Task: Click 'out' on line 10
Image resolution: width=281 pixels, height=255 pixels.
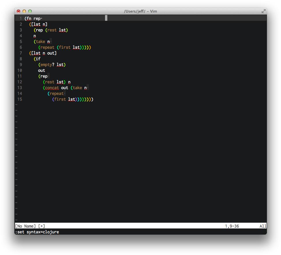Action: tap(42, 70)
